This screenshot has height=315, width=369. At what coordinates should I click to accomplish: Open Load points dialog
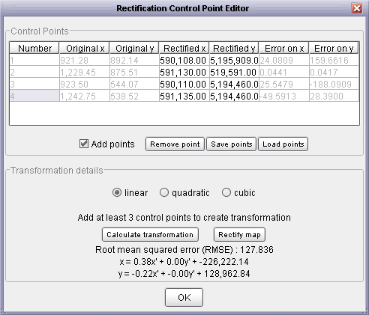tap(283, 144)
